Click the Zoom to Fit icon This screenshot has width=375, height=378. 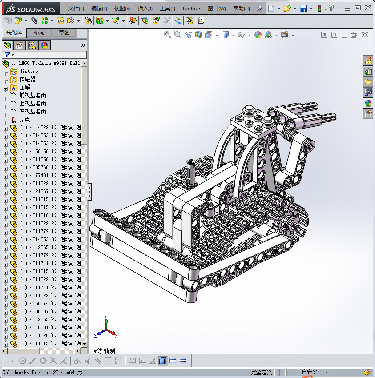point(167,35)
